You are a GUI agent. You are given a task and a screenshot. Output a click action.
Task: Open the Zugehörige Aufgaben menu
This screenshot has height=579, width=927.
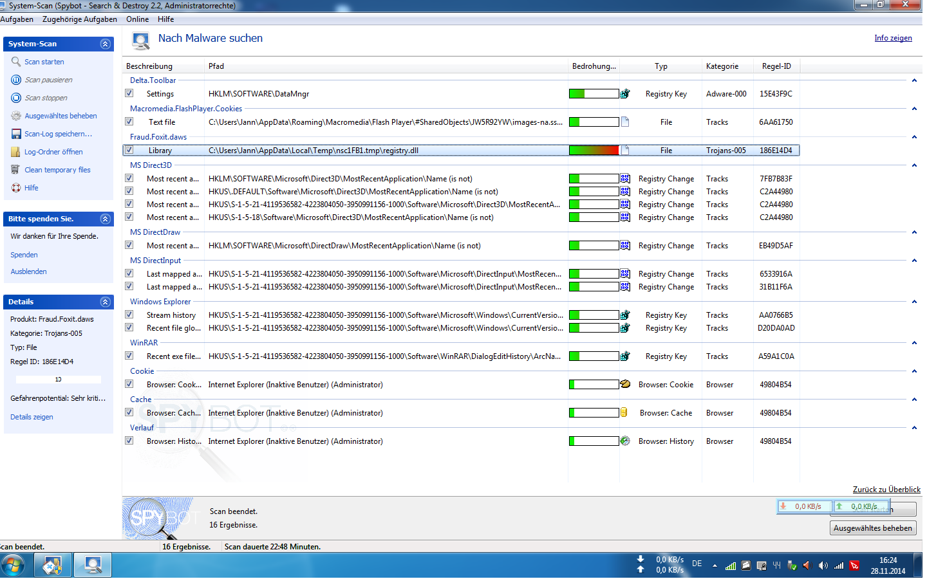pos(80,19)
